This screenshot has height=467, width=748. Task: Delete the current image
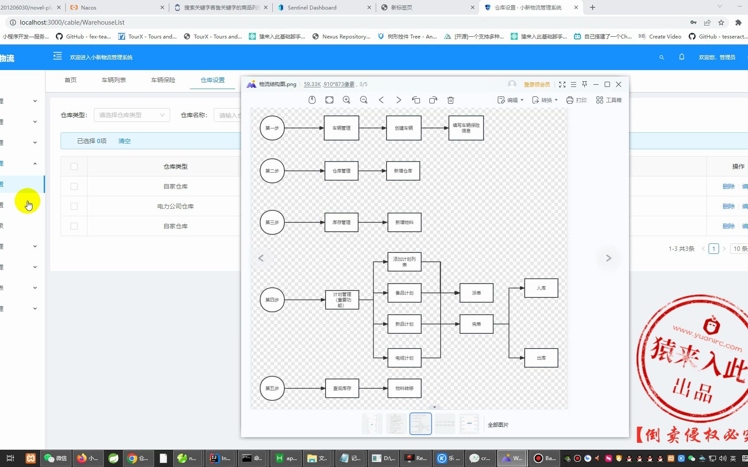click(450, 100)
